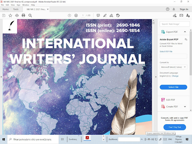Close the IWJ NR 2 2021 document tab
The width and height of the screenshot is (192, 144).
48,9
